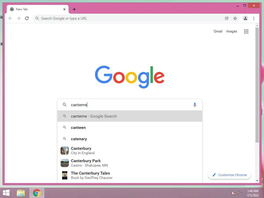
Task: Open File Explorer from the taskbar
Action: click(21, 193)
